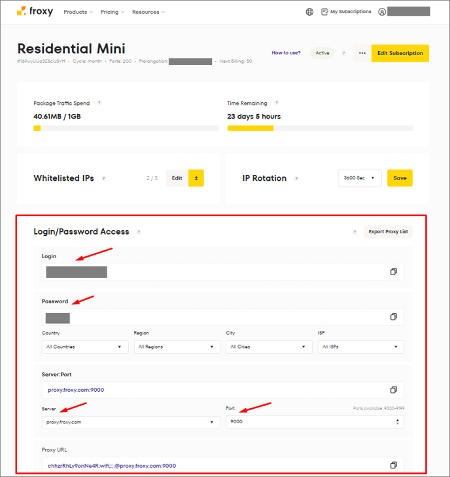Click the Edit Subscription button
The width and height of the screenshot is (450, 477).
click(400, 53)
